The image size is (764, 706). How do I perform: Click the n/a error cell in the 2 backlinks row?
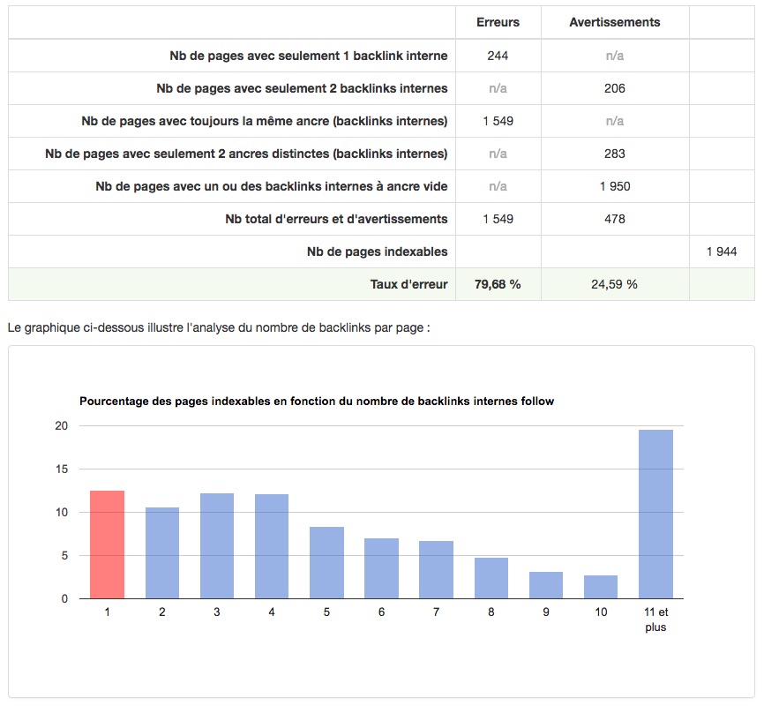pyautogui.click(x=498, y=88)
